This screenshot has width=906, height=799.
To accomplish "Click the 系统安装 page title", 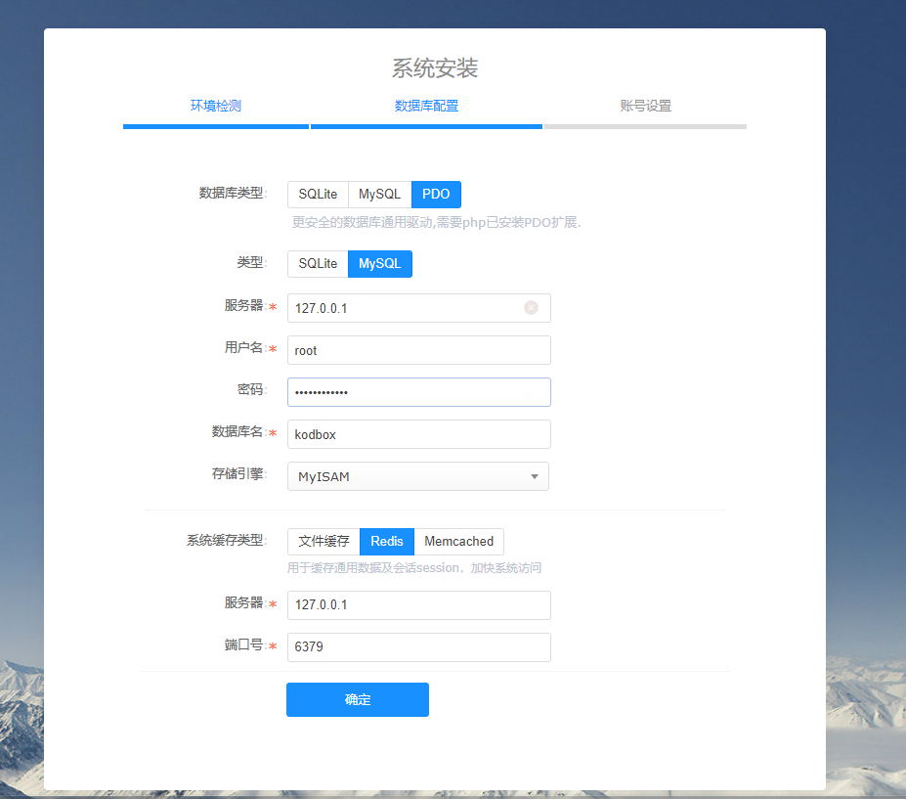I will [435, 68].
